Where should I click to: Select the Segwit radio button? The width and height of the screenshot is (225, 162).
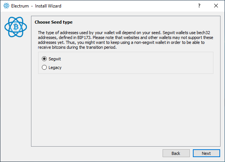tap(44, 59)
